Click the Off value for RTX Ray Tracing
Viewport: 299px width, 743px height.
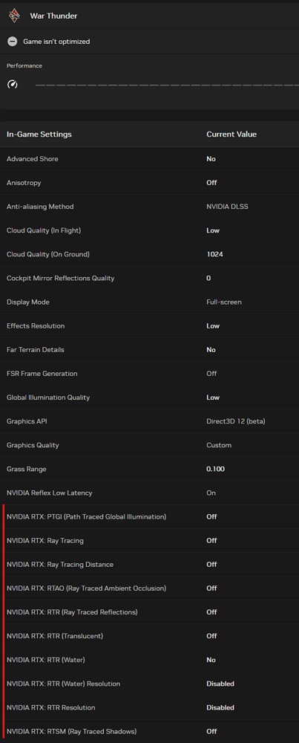coord(211,541)
